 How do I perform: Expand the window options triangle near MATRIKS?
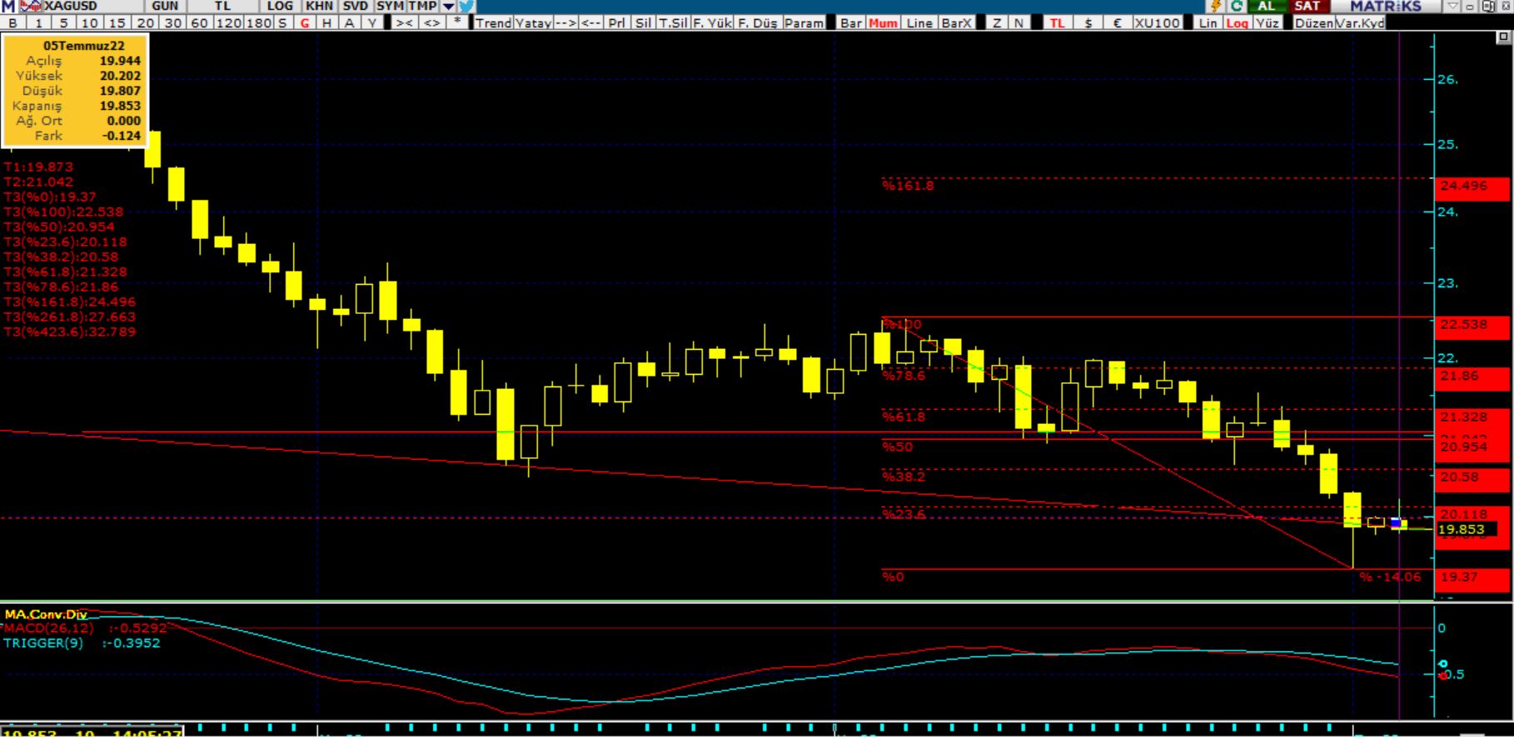[x=1452, y=6]
